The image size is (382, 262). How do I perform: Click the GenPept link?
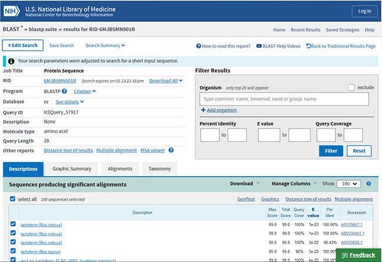(246, 199)
